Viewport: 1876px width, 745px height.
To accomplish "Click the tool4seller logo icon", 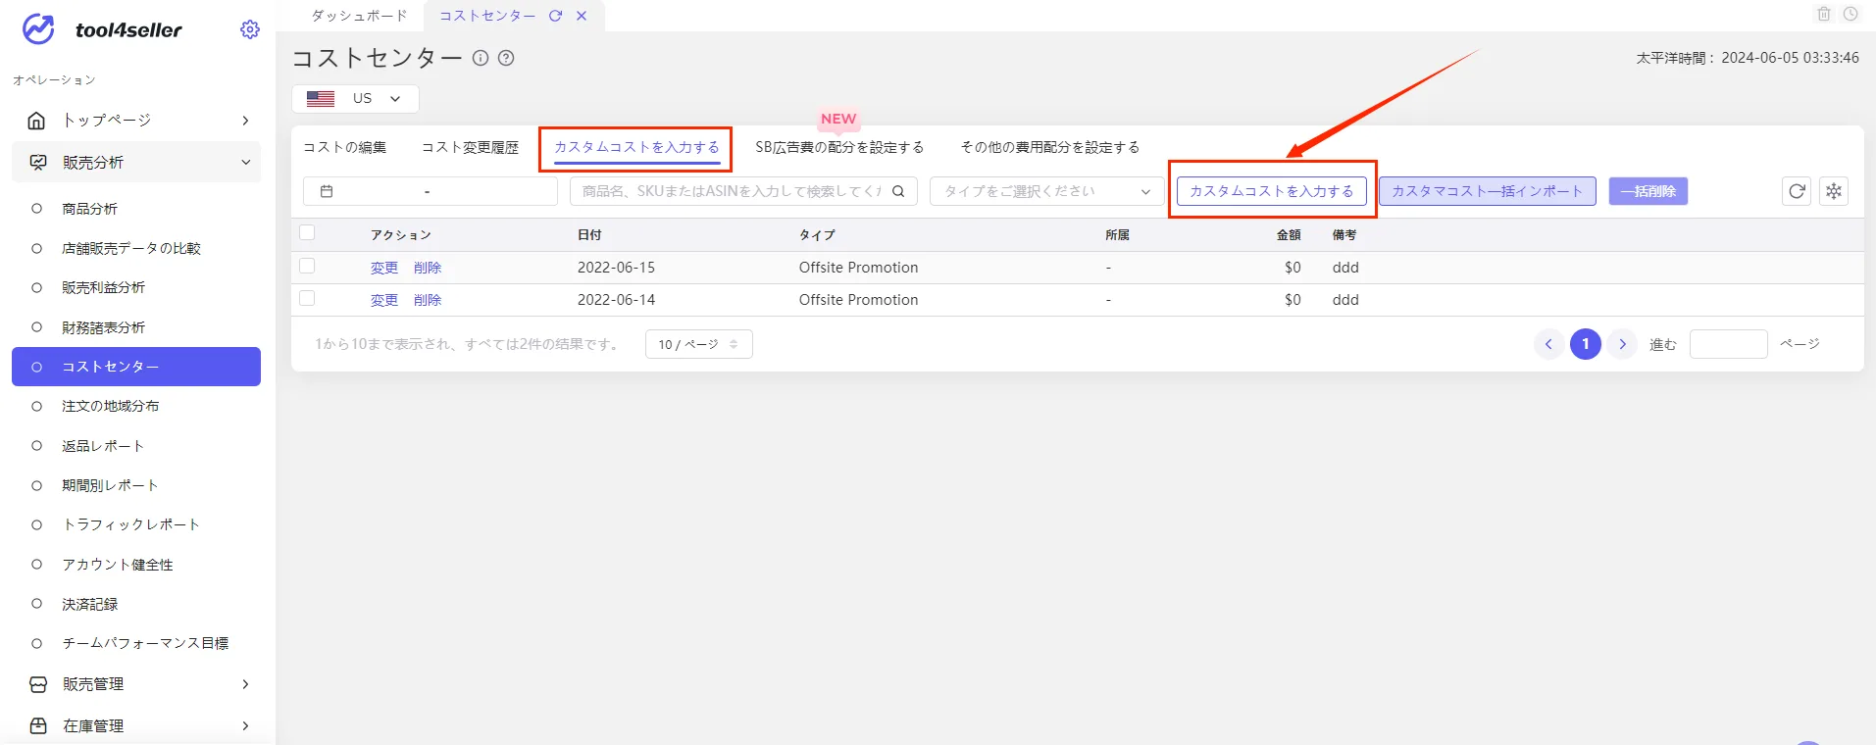I will click(x=39, y=29).
